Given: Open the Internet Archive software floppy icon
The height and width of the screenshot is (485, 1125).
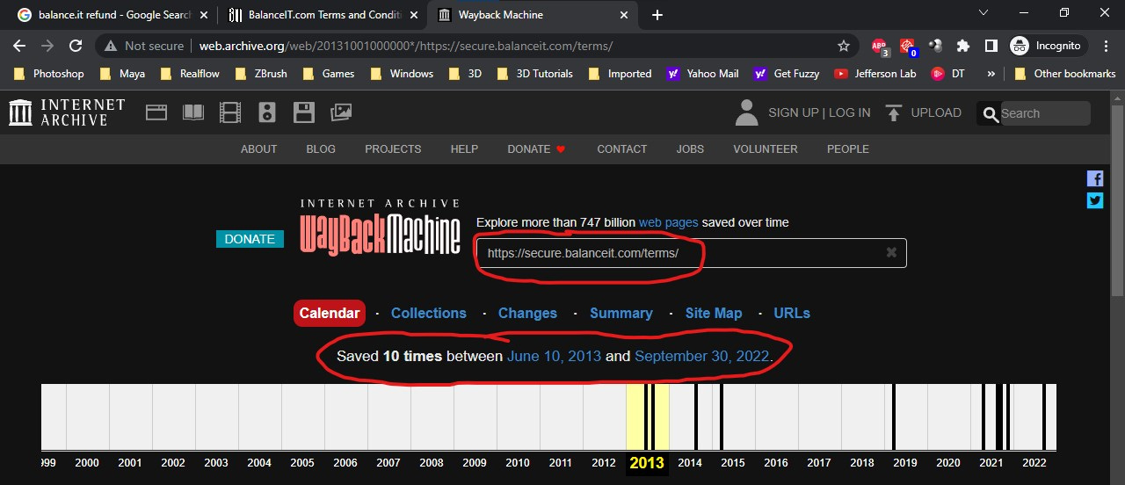Looking at the screenshot, I should pyautogui.click(x=304, y=112).
